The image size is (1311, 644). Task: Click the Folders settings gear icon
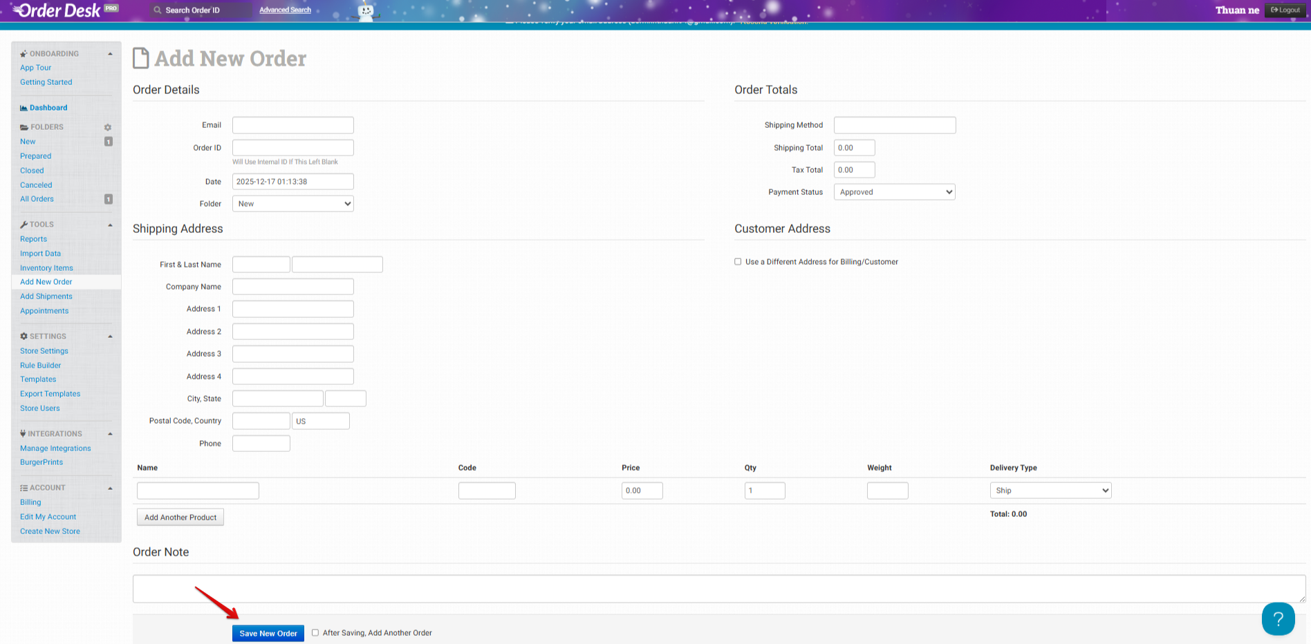pyautogui.click(x=108, y=127)
